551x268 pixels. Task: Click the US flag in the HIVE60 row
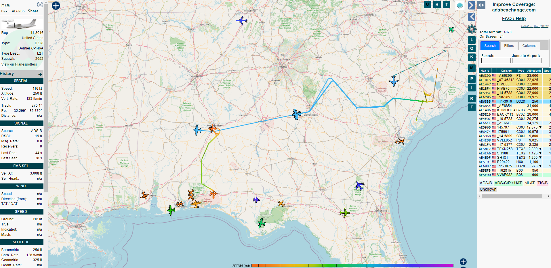(x=494, y=84)
